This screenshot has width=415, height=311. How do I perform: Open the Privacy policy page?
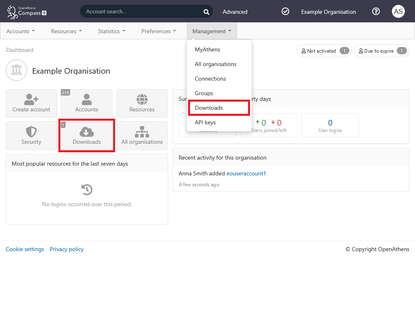[x=66, y=249]
